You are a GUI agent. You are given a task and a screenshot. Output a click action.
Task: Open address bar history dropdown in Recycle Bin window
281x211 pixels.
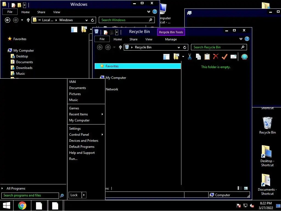tap(179, 47)
